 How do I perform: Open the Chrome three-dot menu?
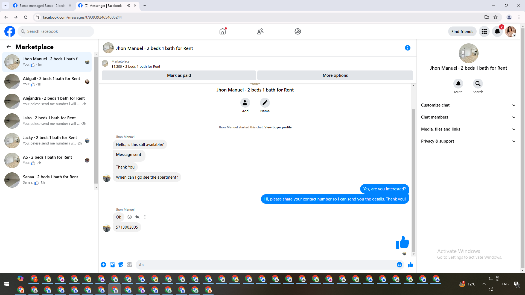[519, 17]
